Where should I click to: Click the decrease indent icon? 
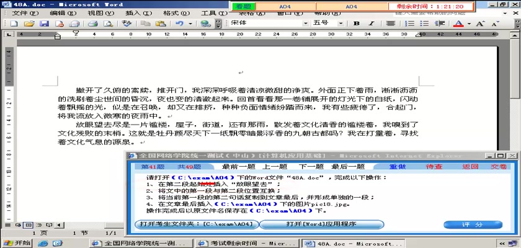(x=440, y=24)
